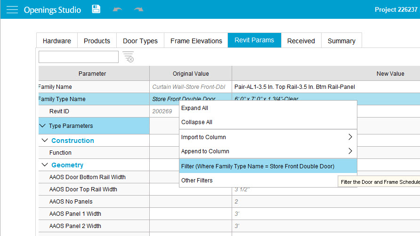The image size is (420, 236).
Task: Select the Door Types tab
Action: [140, 41]
